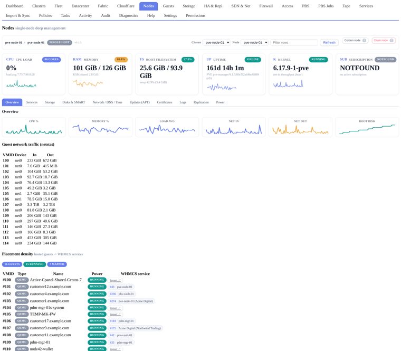The image size is (401, 351).
Task: Click the NET IN overview chart
Action: pyautogui.click(x=234, y=127)
